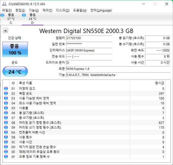
Task: Click status orb for 0A 컨트롤러 바쁜 시간
Action: tap(6, 132)
